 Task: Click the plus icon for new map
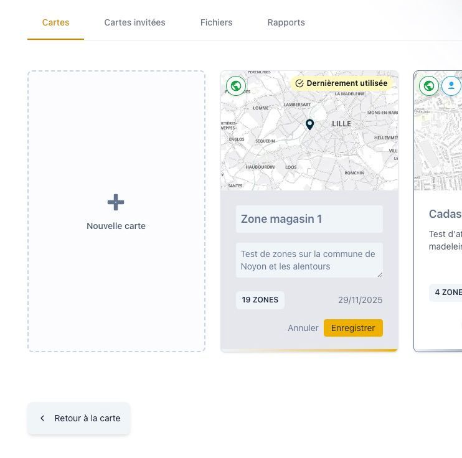click(x=116, y=202)
